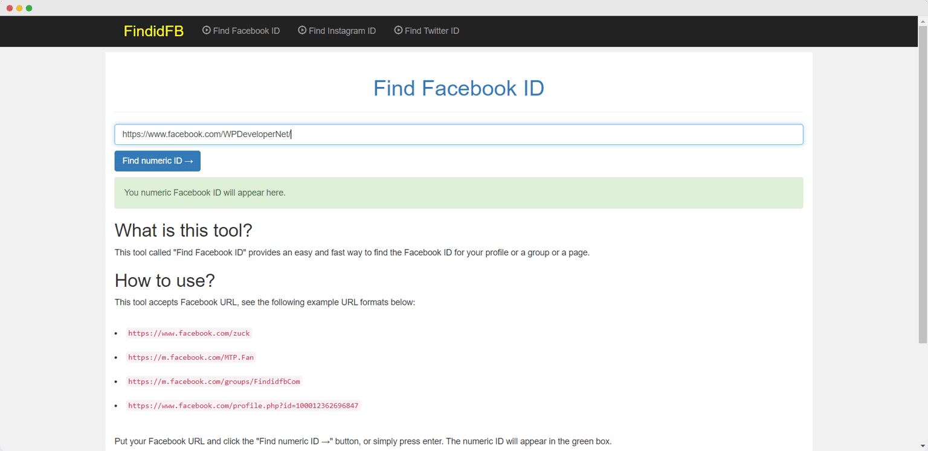Switch to Find Twitter ID nav text

pos(432,31)
